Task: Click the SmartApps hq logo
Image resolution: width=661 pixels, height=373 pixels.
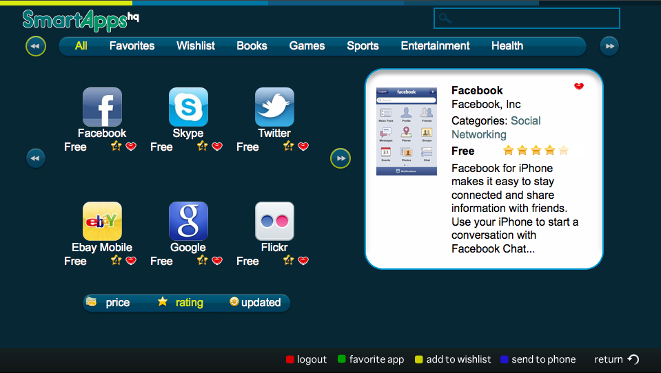Action: click(81, 20)
